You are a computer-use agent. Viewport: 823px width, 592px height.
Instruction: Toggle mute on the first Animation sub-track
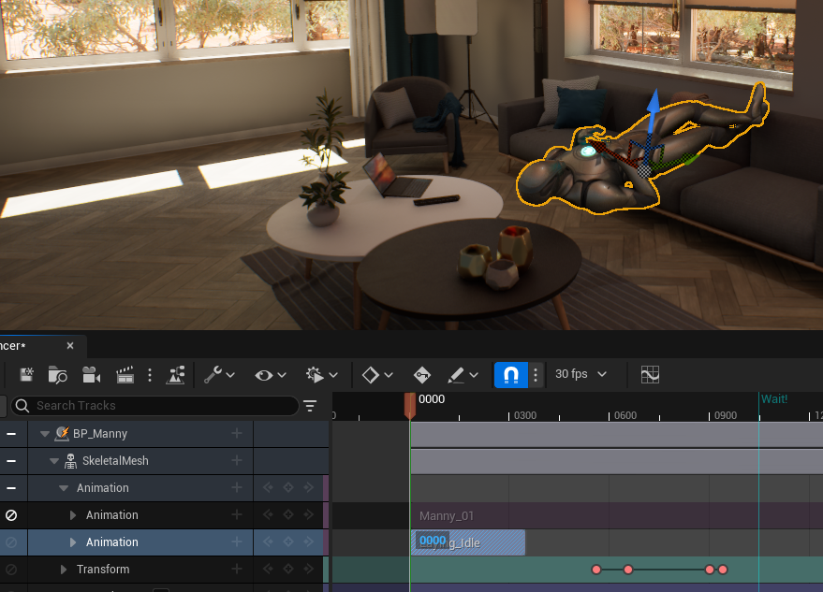(11, 515)
